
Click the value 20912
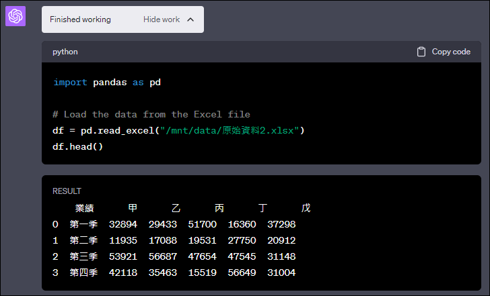point(281,240)
